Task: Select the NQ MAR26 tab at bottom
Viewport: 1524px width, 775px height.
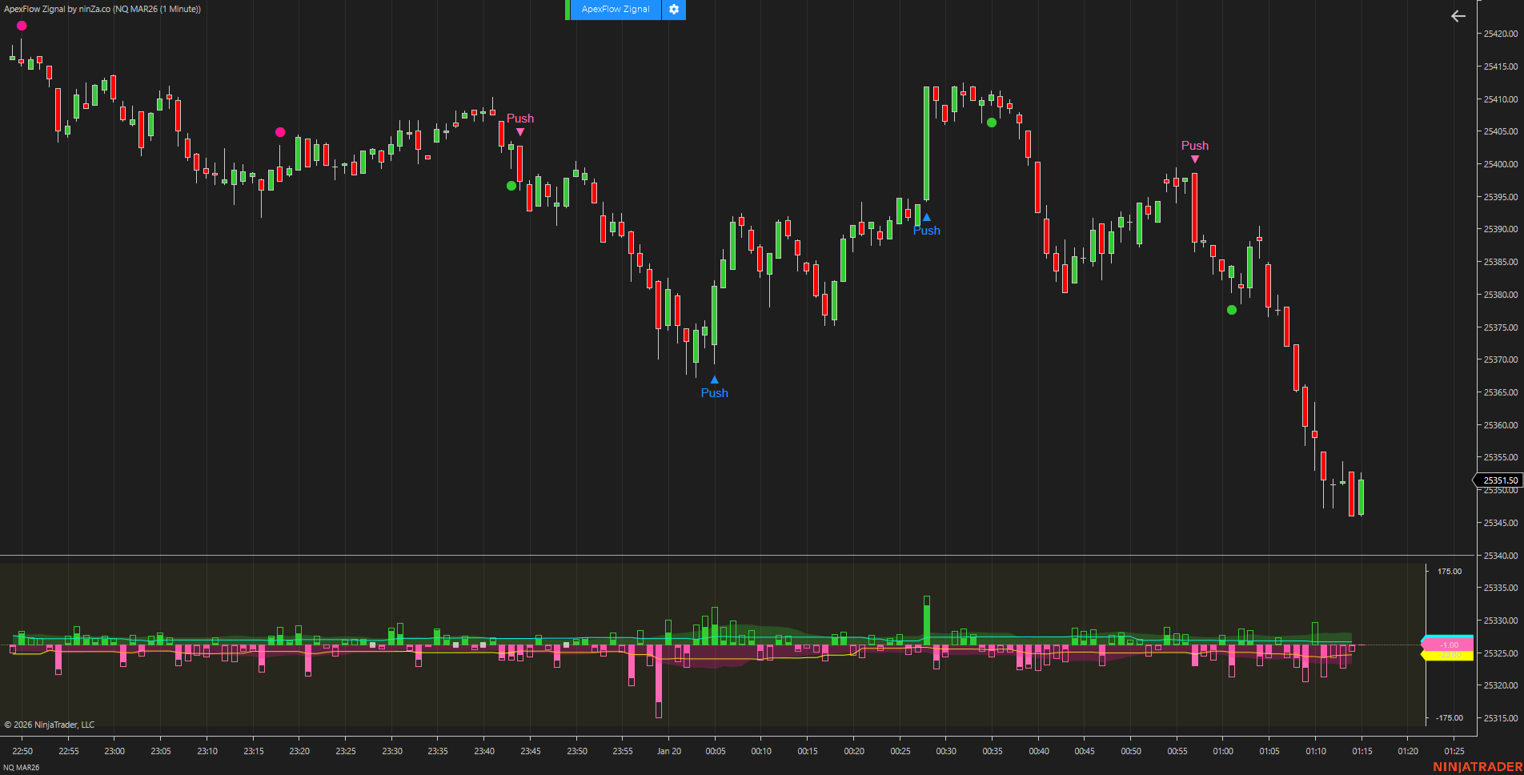Action: coord(22,768)
